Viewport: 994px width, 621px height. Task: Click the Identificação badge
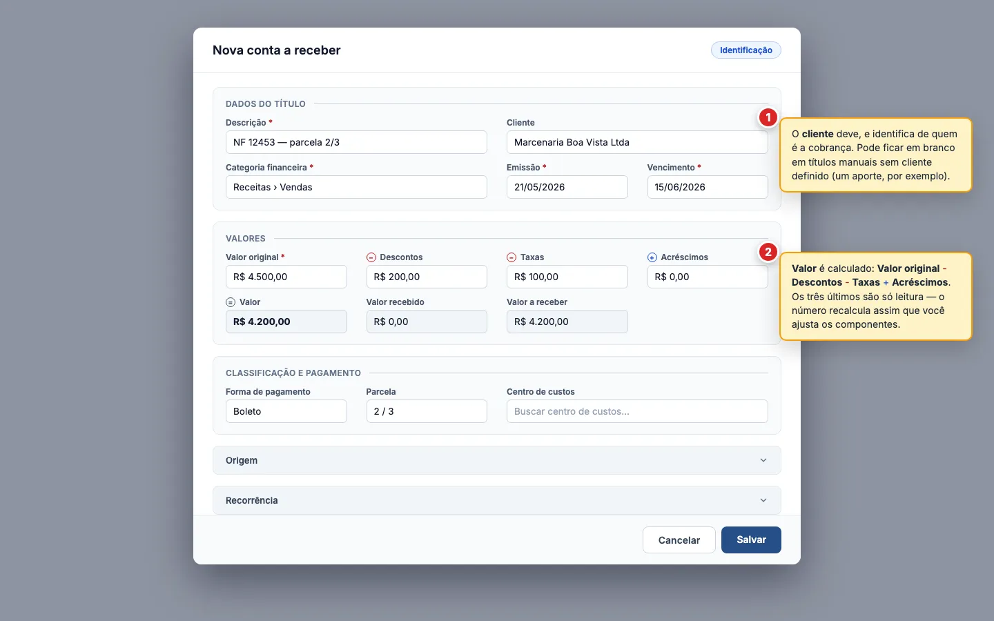click(x=746, y=50)
